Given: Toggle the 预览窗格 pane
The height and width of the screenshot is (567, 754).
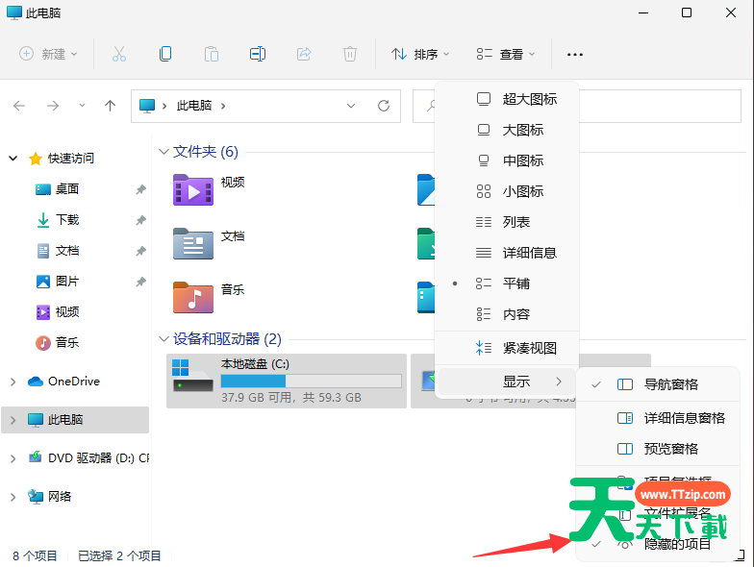Looking at the screenshot, I should coord(670,449).
